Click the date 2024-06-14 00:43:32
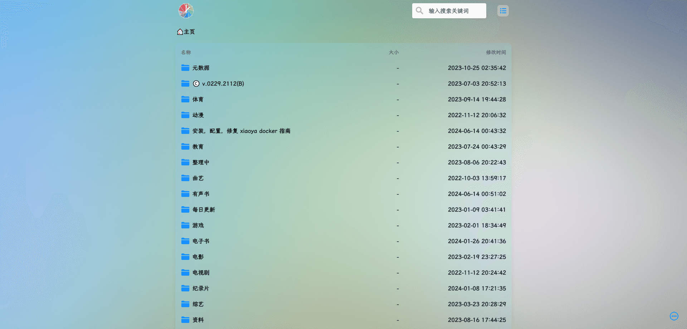Screen dimensions: 687x329 (x=477, y=131)
